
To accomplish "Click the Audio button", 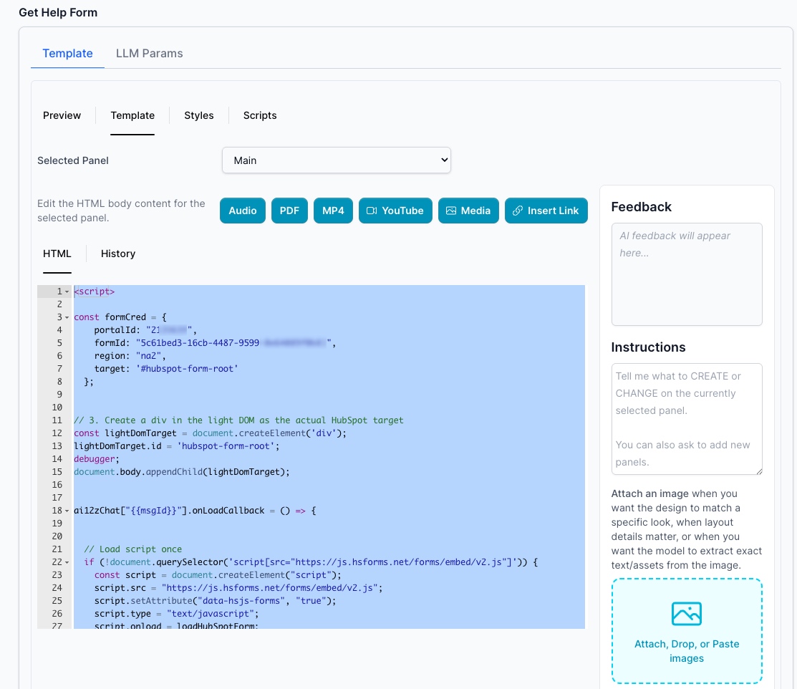I will tap(243, 211).
